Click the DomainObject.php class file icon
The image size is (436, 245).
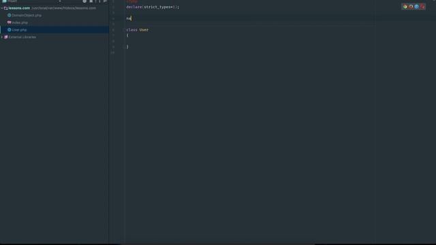[9, 15]
